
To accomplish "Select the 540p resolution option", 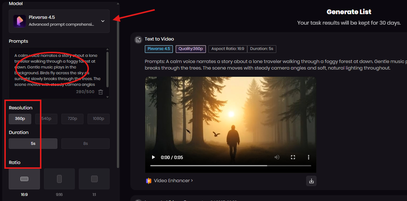I will coord(46,119).
